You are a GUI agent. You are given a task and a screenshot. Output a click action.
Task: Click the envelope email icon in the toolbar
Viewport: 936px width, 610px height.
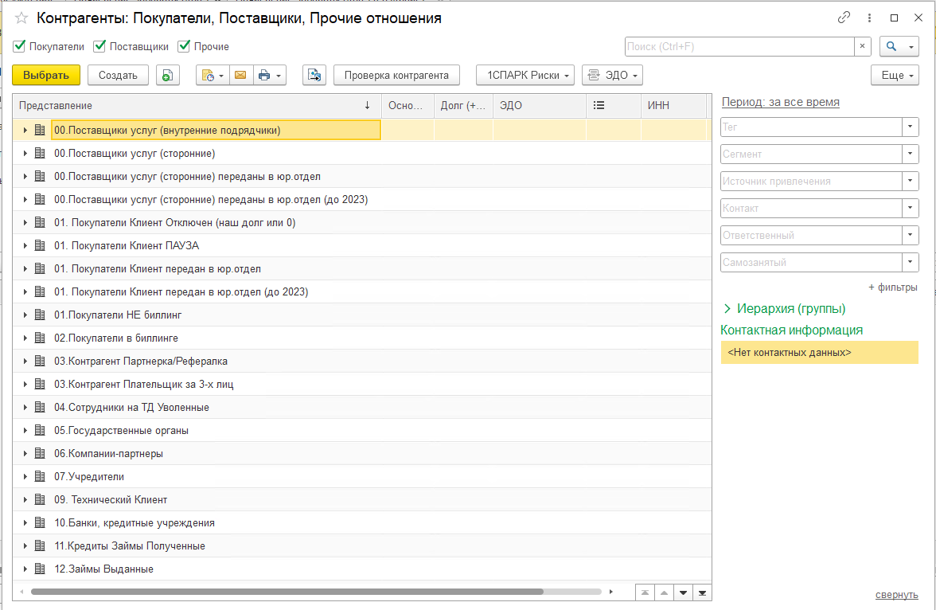pos(240,76)
